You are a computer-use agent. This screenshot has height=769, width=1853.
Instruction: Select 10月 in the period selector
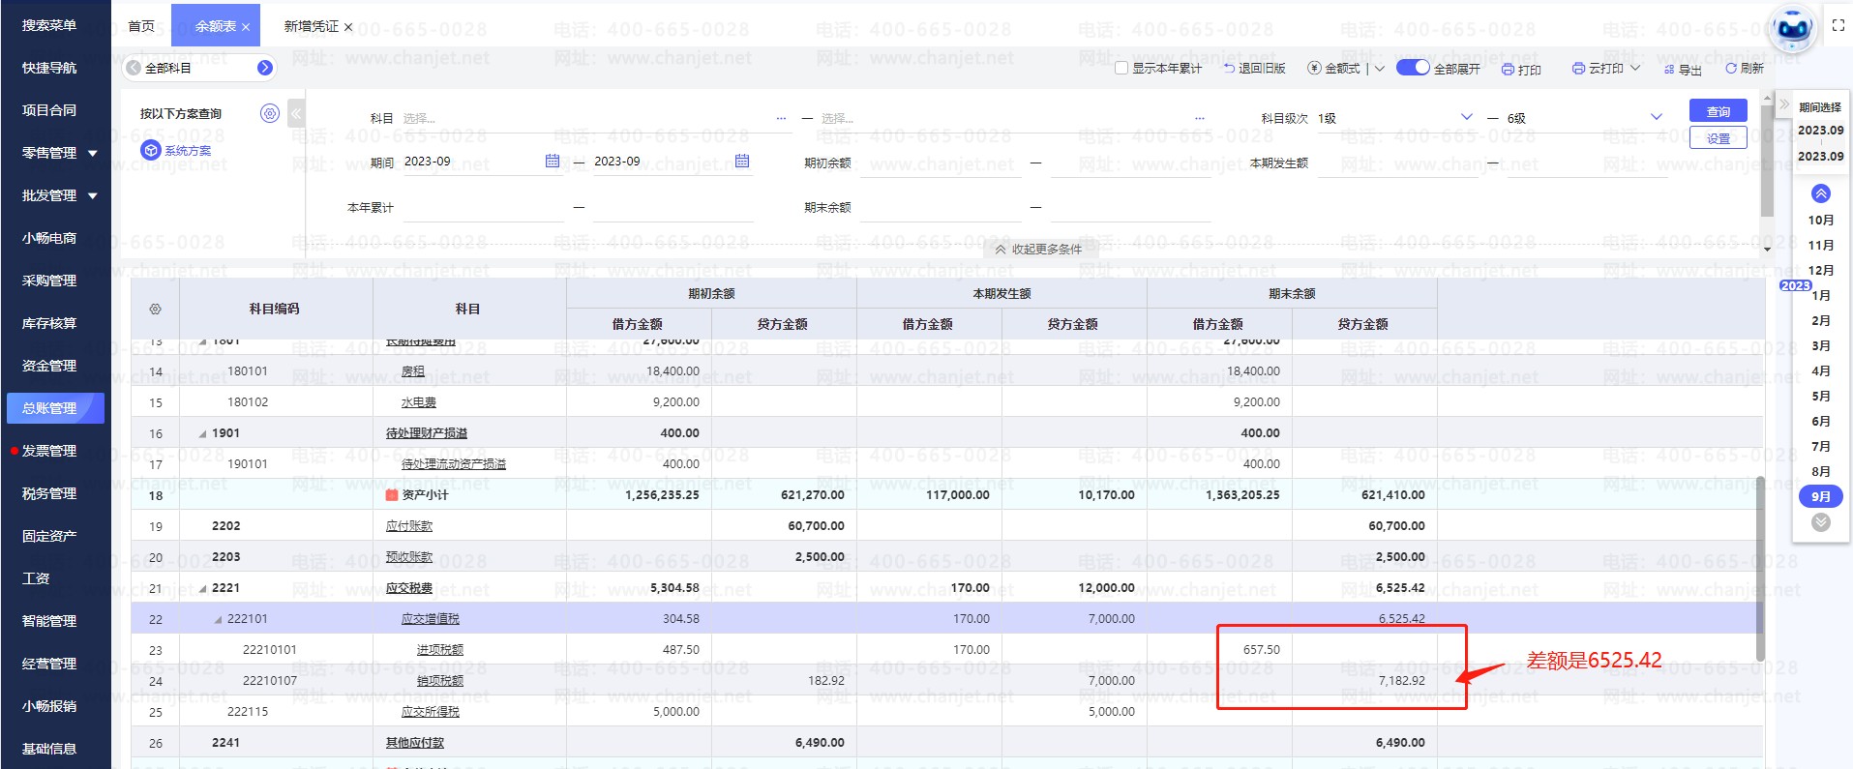1820,221
